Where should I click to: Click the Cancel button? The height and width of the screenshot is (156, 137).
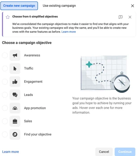click(x=104, y=152)
